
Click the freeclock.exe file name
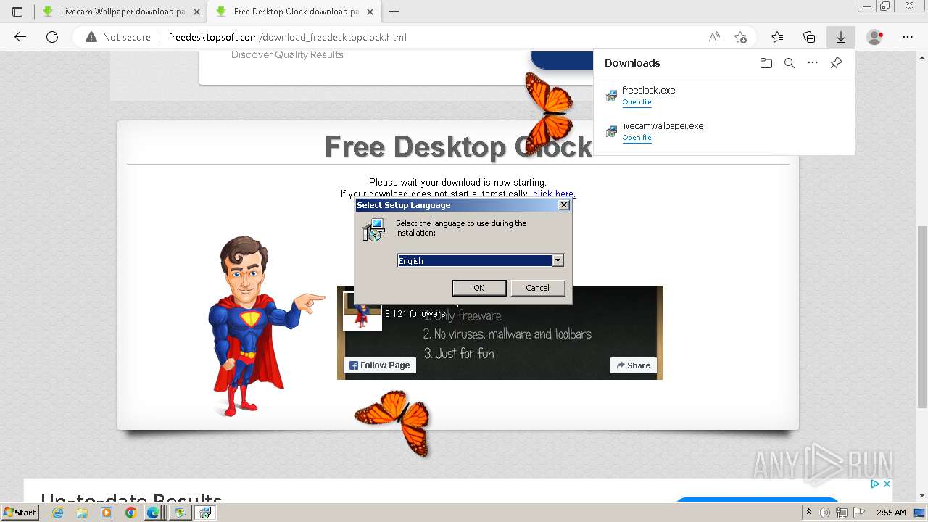[649, 91]
